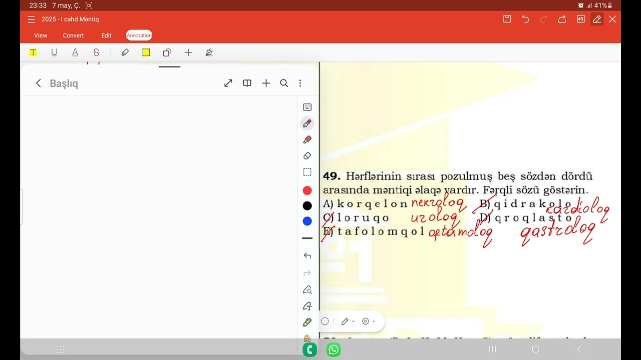Go back from the Başlıq note
The image size is (641, 360).
(38, 83)
